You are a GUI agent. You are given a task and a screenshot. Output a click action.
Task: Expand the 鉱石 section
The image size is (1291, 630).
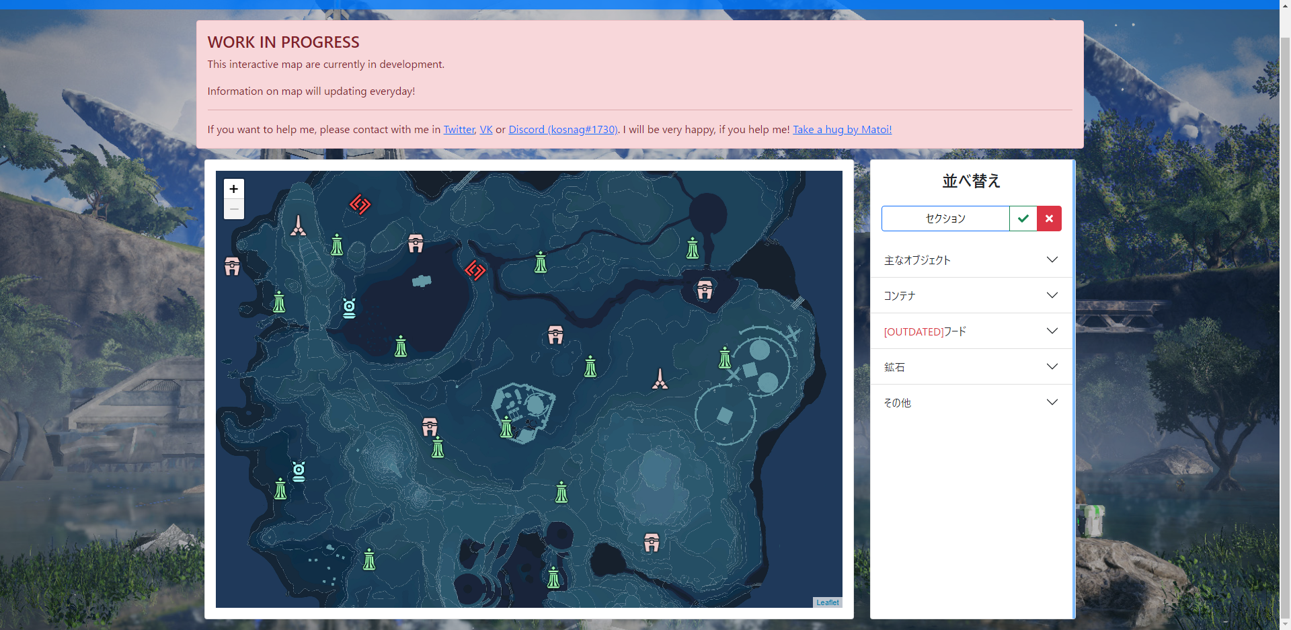pos(972,367)
